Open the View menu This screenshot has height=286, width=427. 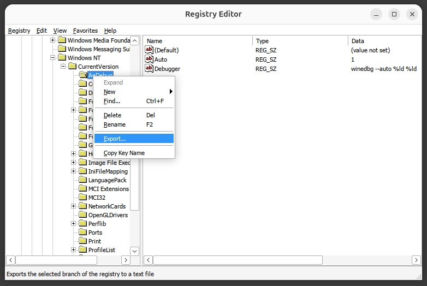60,31
